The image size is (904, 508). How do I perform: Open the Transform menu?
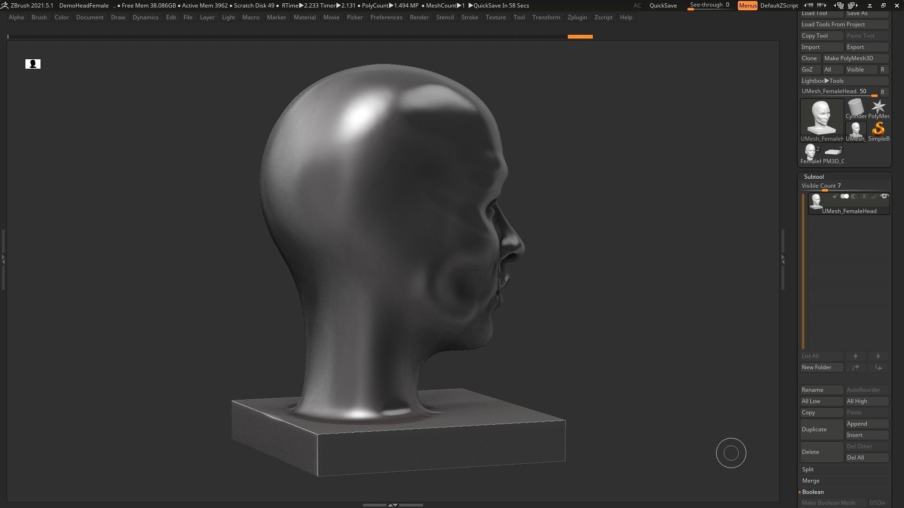coord(546,17)
